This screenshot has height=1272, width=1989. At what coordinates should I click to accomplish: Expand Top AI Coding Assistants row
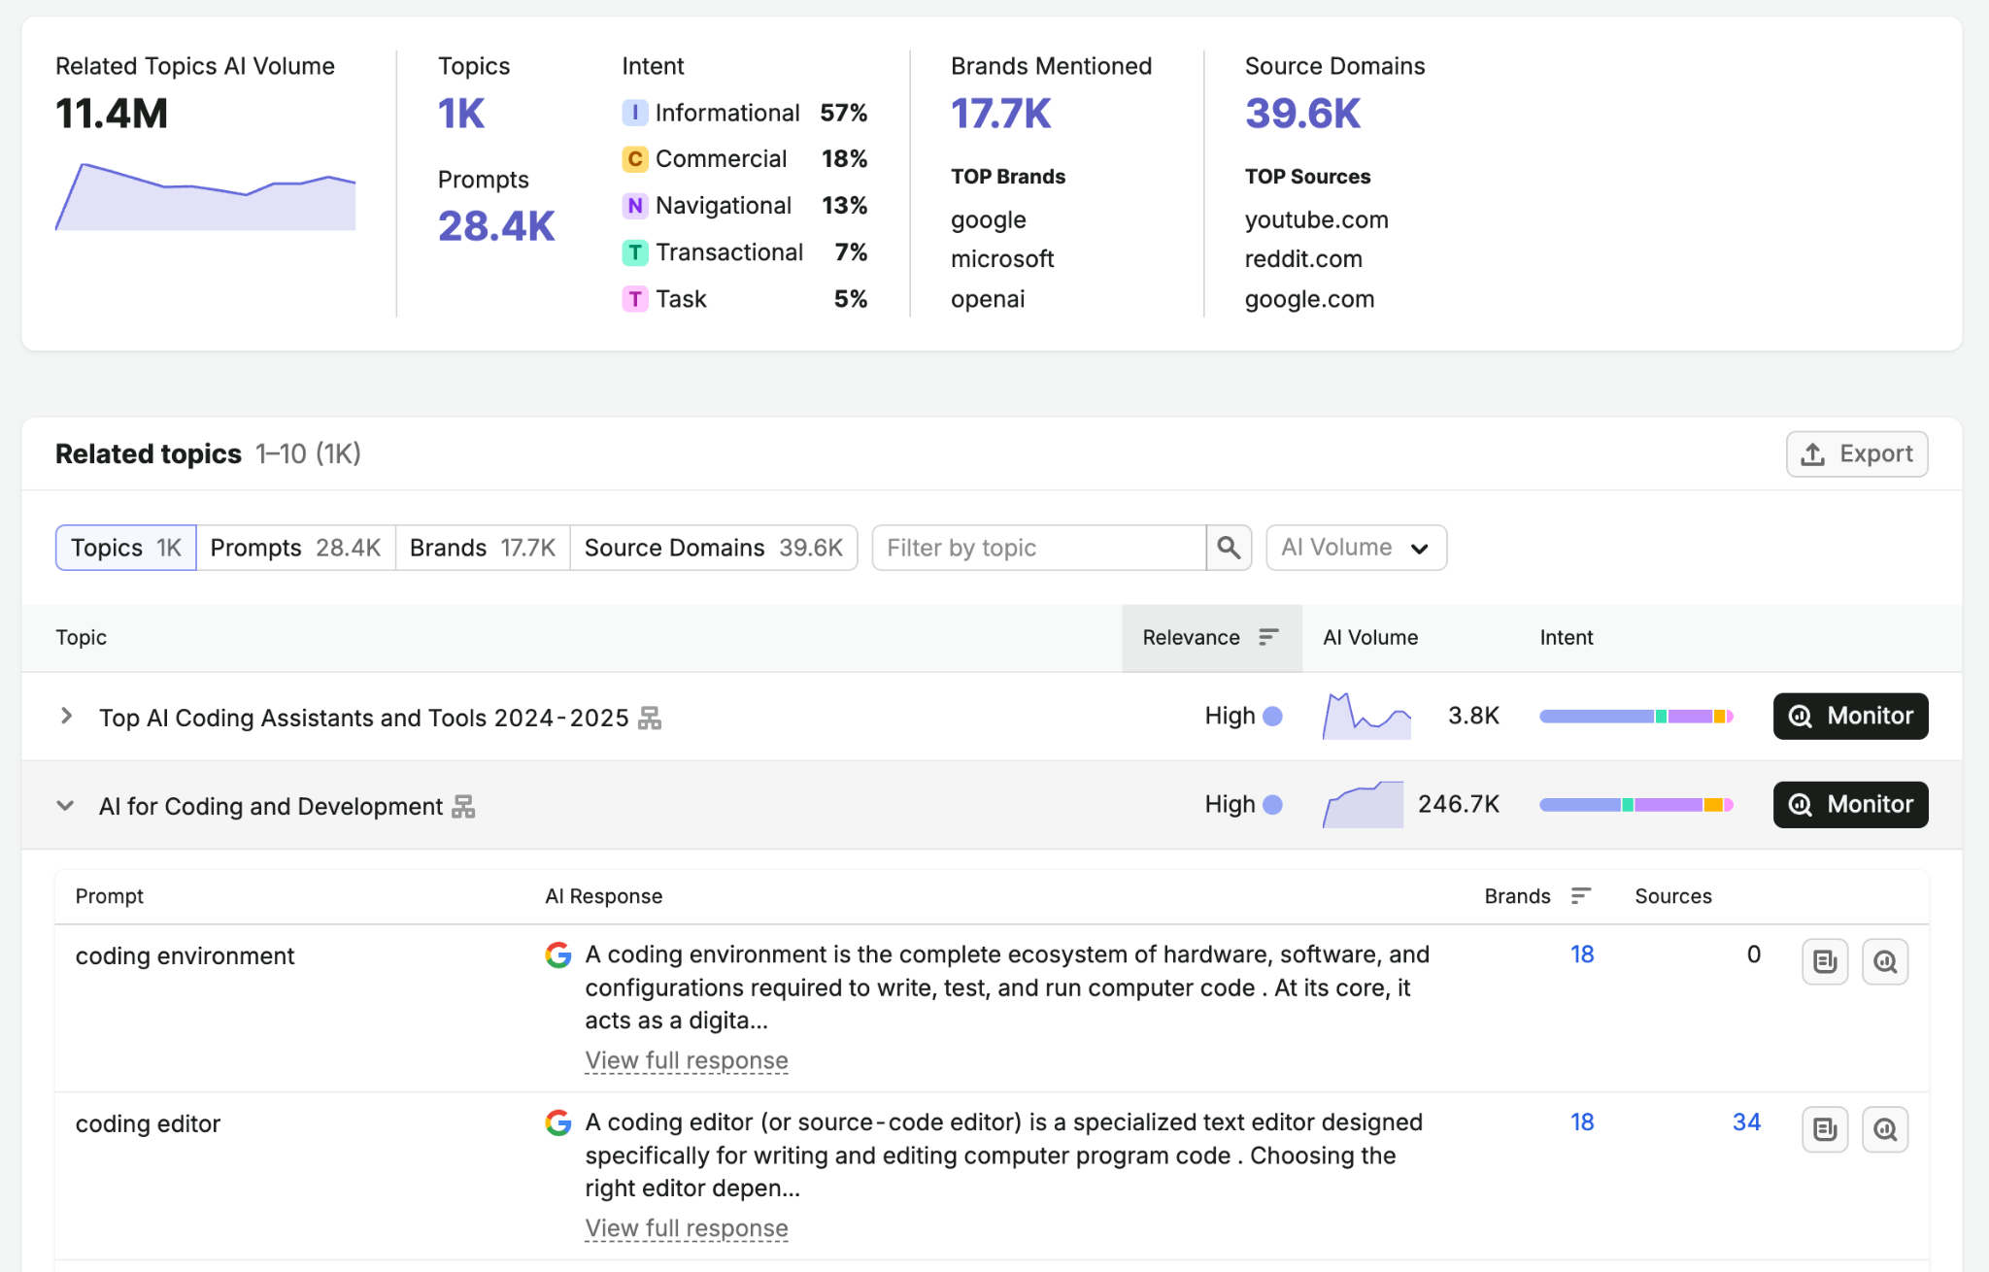66,717
